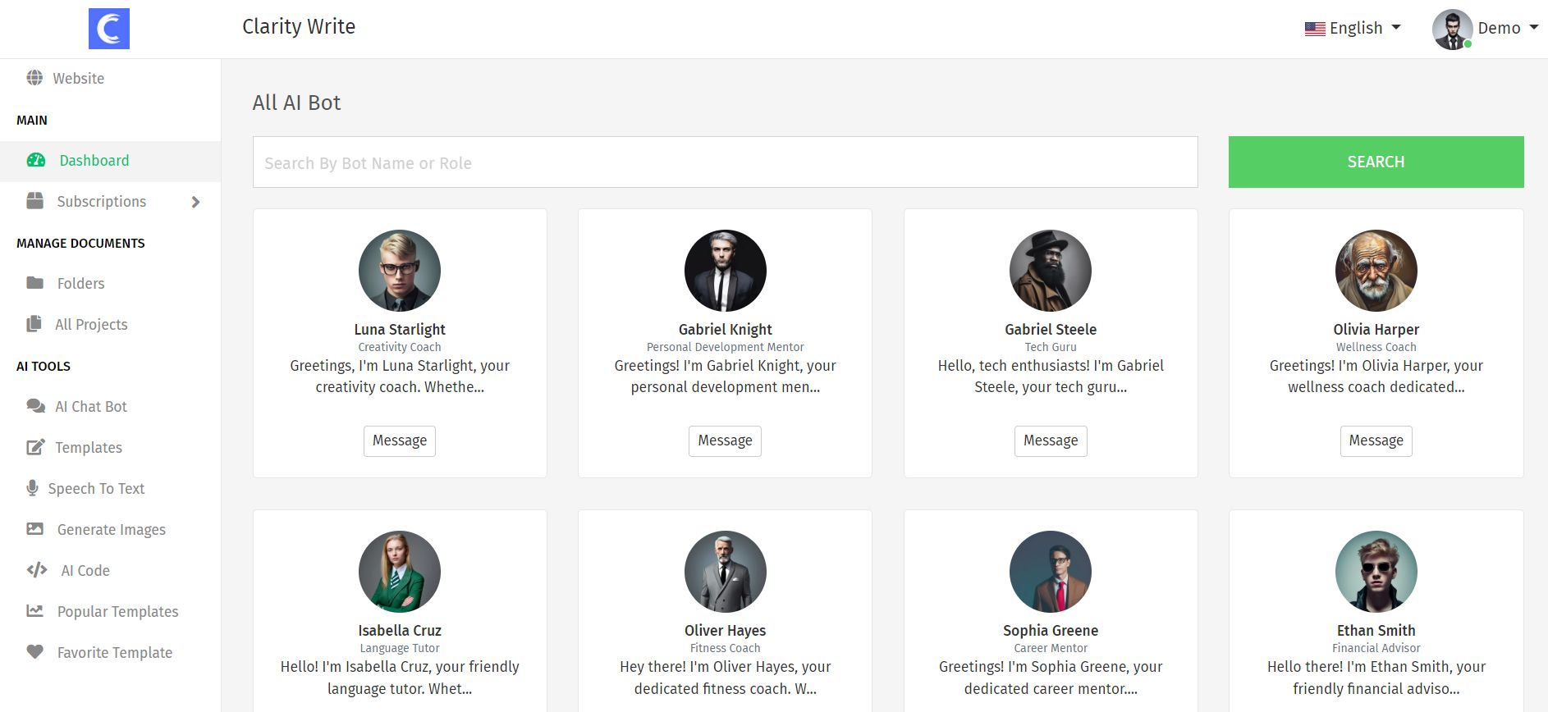Message Gabriel Steele the Tech Guru

1051,440
